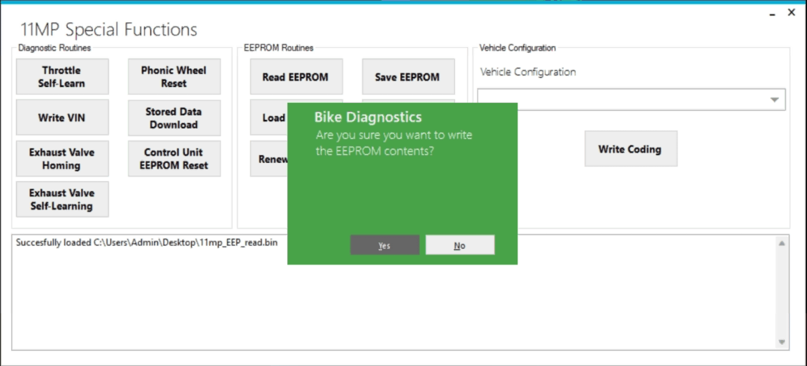Click the log scrollbar up arrow
The width and height of the screenshot is (807, 366).
[x=781, y=243]
